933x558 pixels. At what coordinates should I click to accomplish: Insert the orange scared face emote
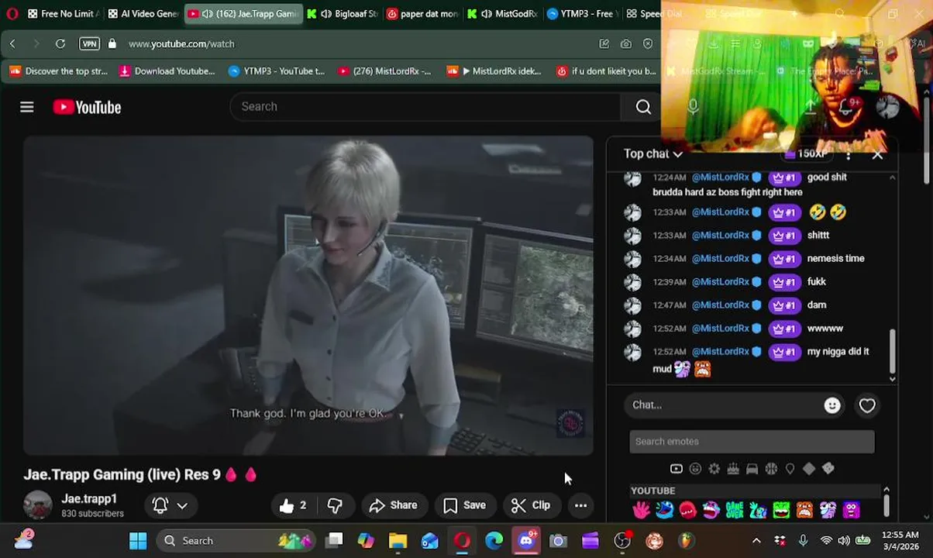click(804, 509)
